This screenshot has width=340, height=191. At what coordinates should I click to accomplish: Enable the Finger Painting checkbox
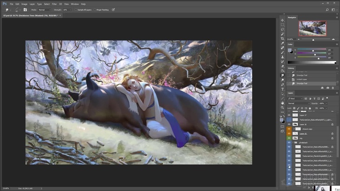click(x=95, y=9)
